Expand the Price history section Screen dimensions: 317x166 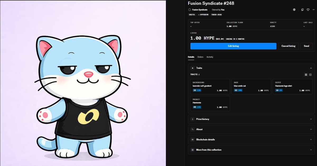pyautogui.click(x=251, y=119)
